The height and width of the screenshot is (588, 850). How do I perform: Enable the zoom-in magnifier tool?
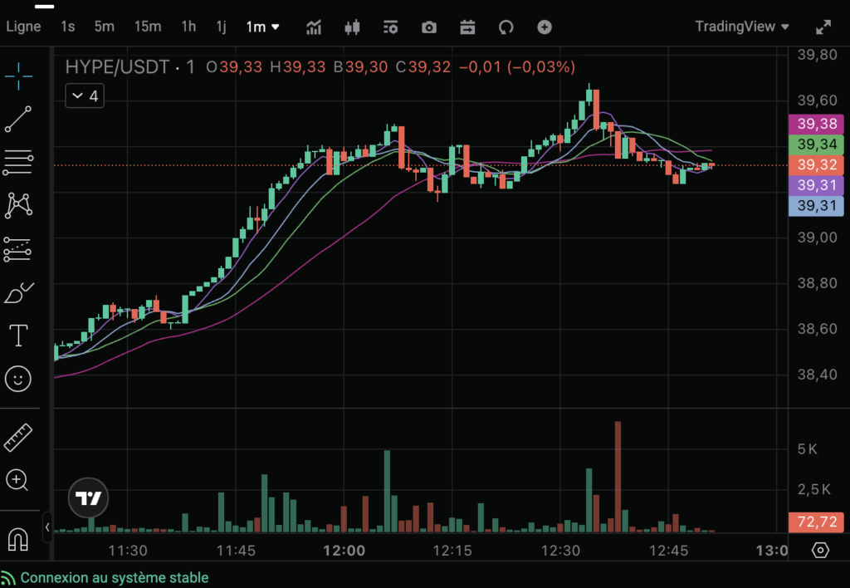click(x=17, y=481)
